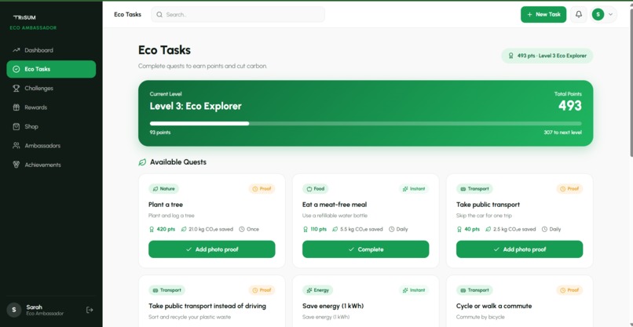Click the magnifier icon in search bar
This screenshot has width=633, height=327.
coord(159,15)
